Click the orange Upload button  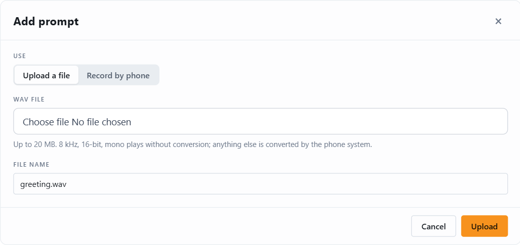click(x=484, y=226)
